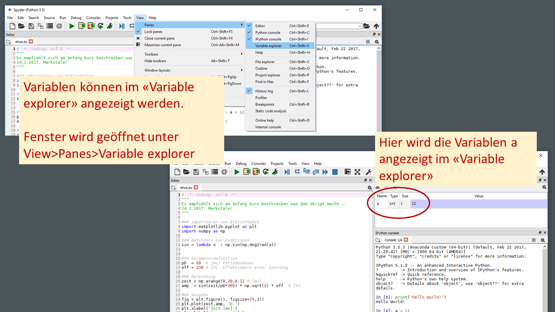The width and height of the screenshot is (555, 312).
Task: Click Continue execution double-arrow icon, lower window
Action: pyautogui.click(x=325, y=172)
